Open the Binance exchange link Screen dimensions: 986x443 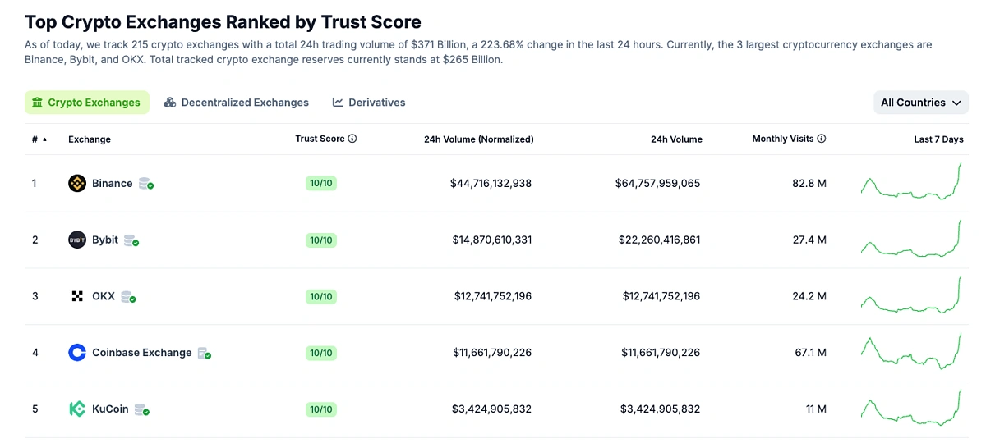click(x=112, y=183)
